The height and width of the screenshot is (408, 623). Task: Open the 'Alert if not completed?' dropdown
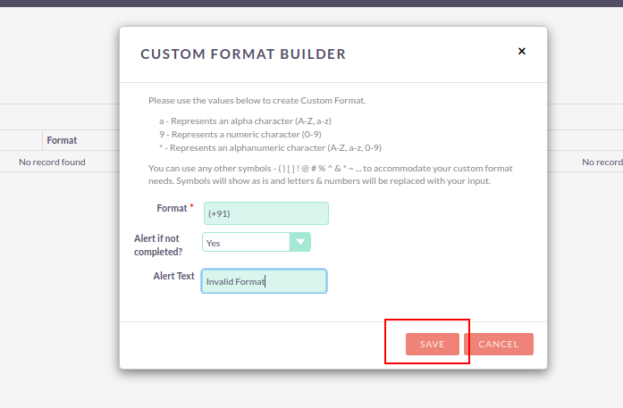point(246,242)
